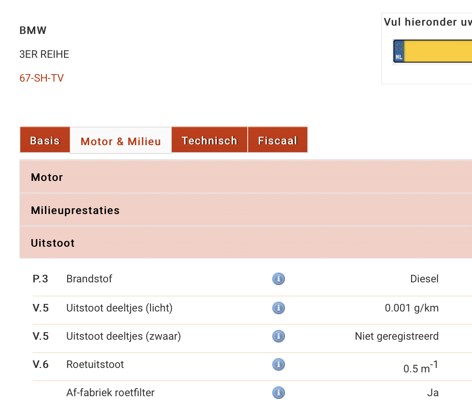Image resolution: width=472 pixels, height=405 pixels.
Task: Click the Brandstof label
Action: (x=89, y=279)
